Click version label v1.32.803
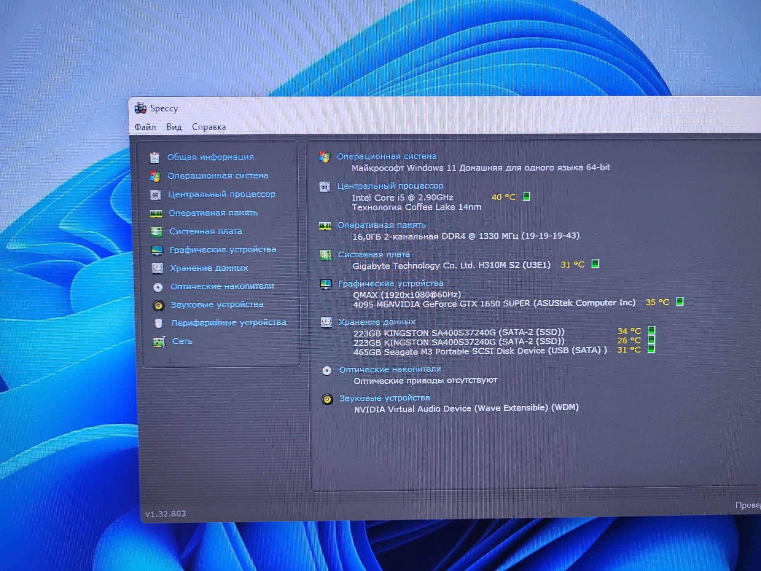Viewport: 761px width, 571px height. (x=166, y=514)
